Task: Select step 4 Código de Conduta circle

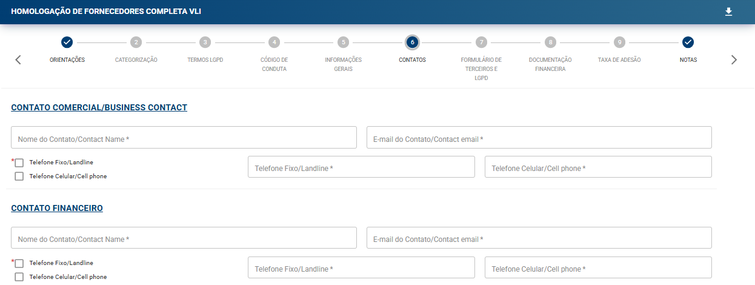Action: pyautogui.click(x=274, y=42)
